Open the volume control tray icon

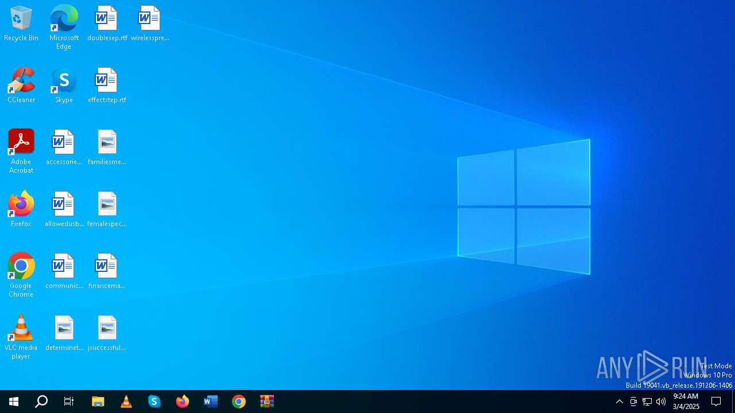click(661, 402)
